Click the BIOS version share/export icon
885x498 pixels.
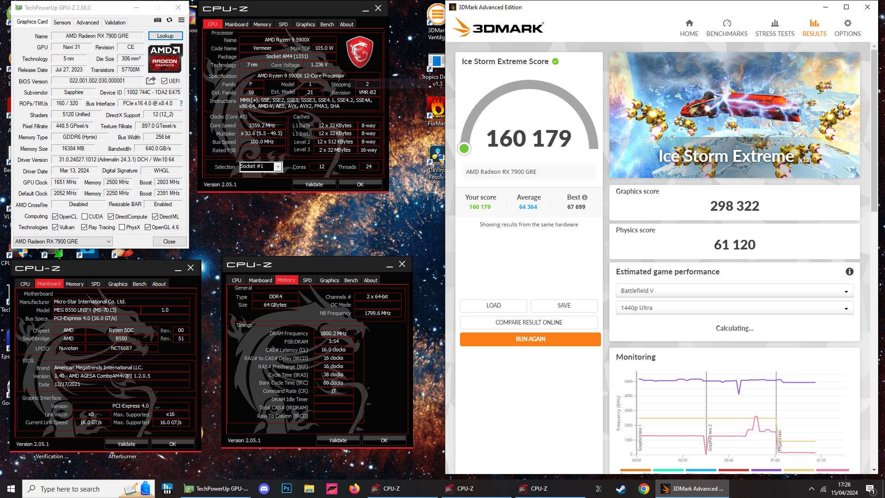151,81
